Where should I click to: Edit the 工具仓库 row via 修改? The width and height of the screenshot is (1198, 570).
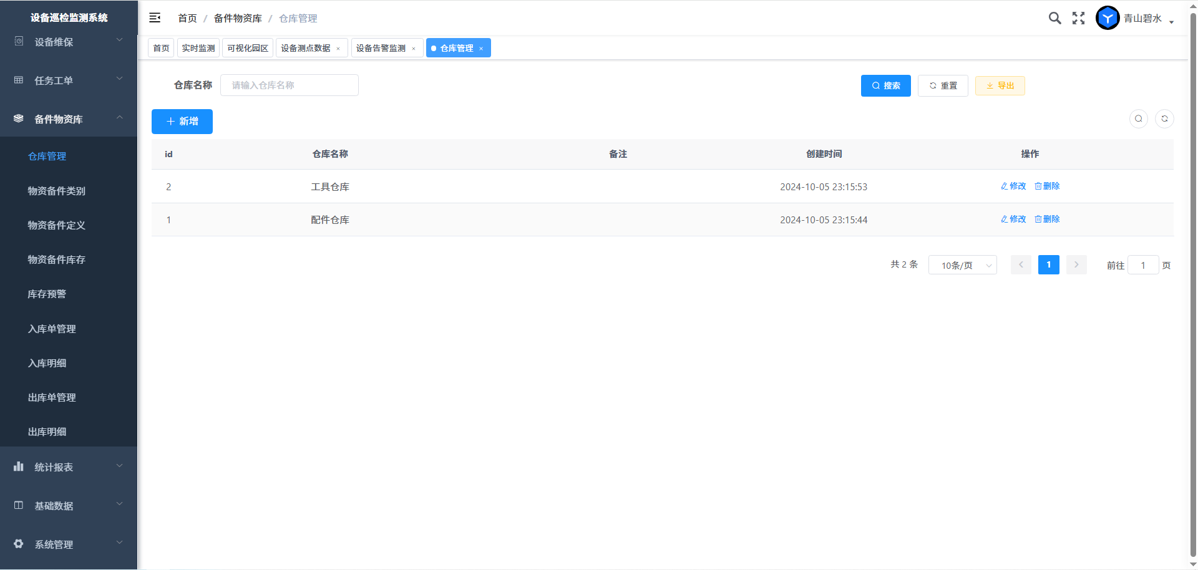point(1013,186)
